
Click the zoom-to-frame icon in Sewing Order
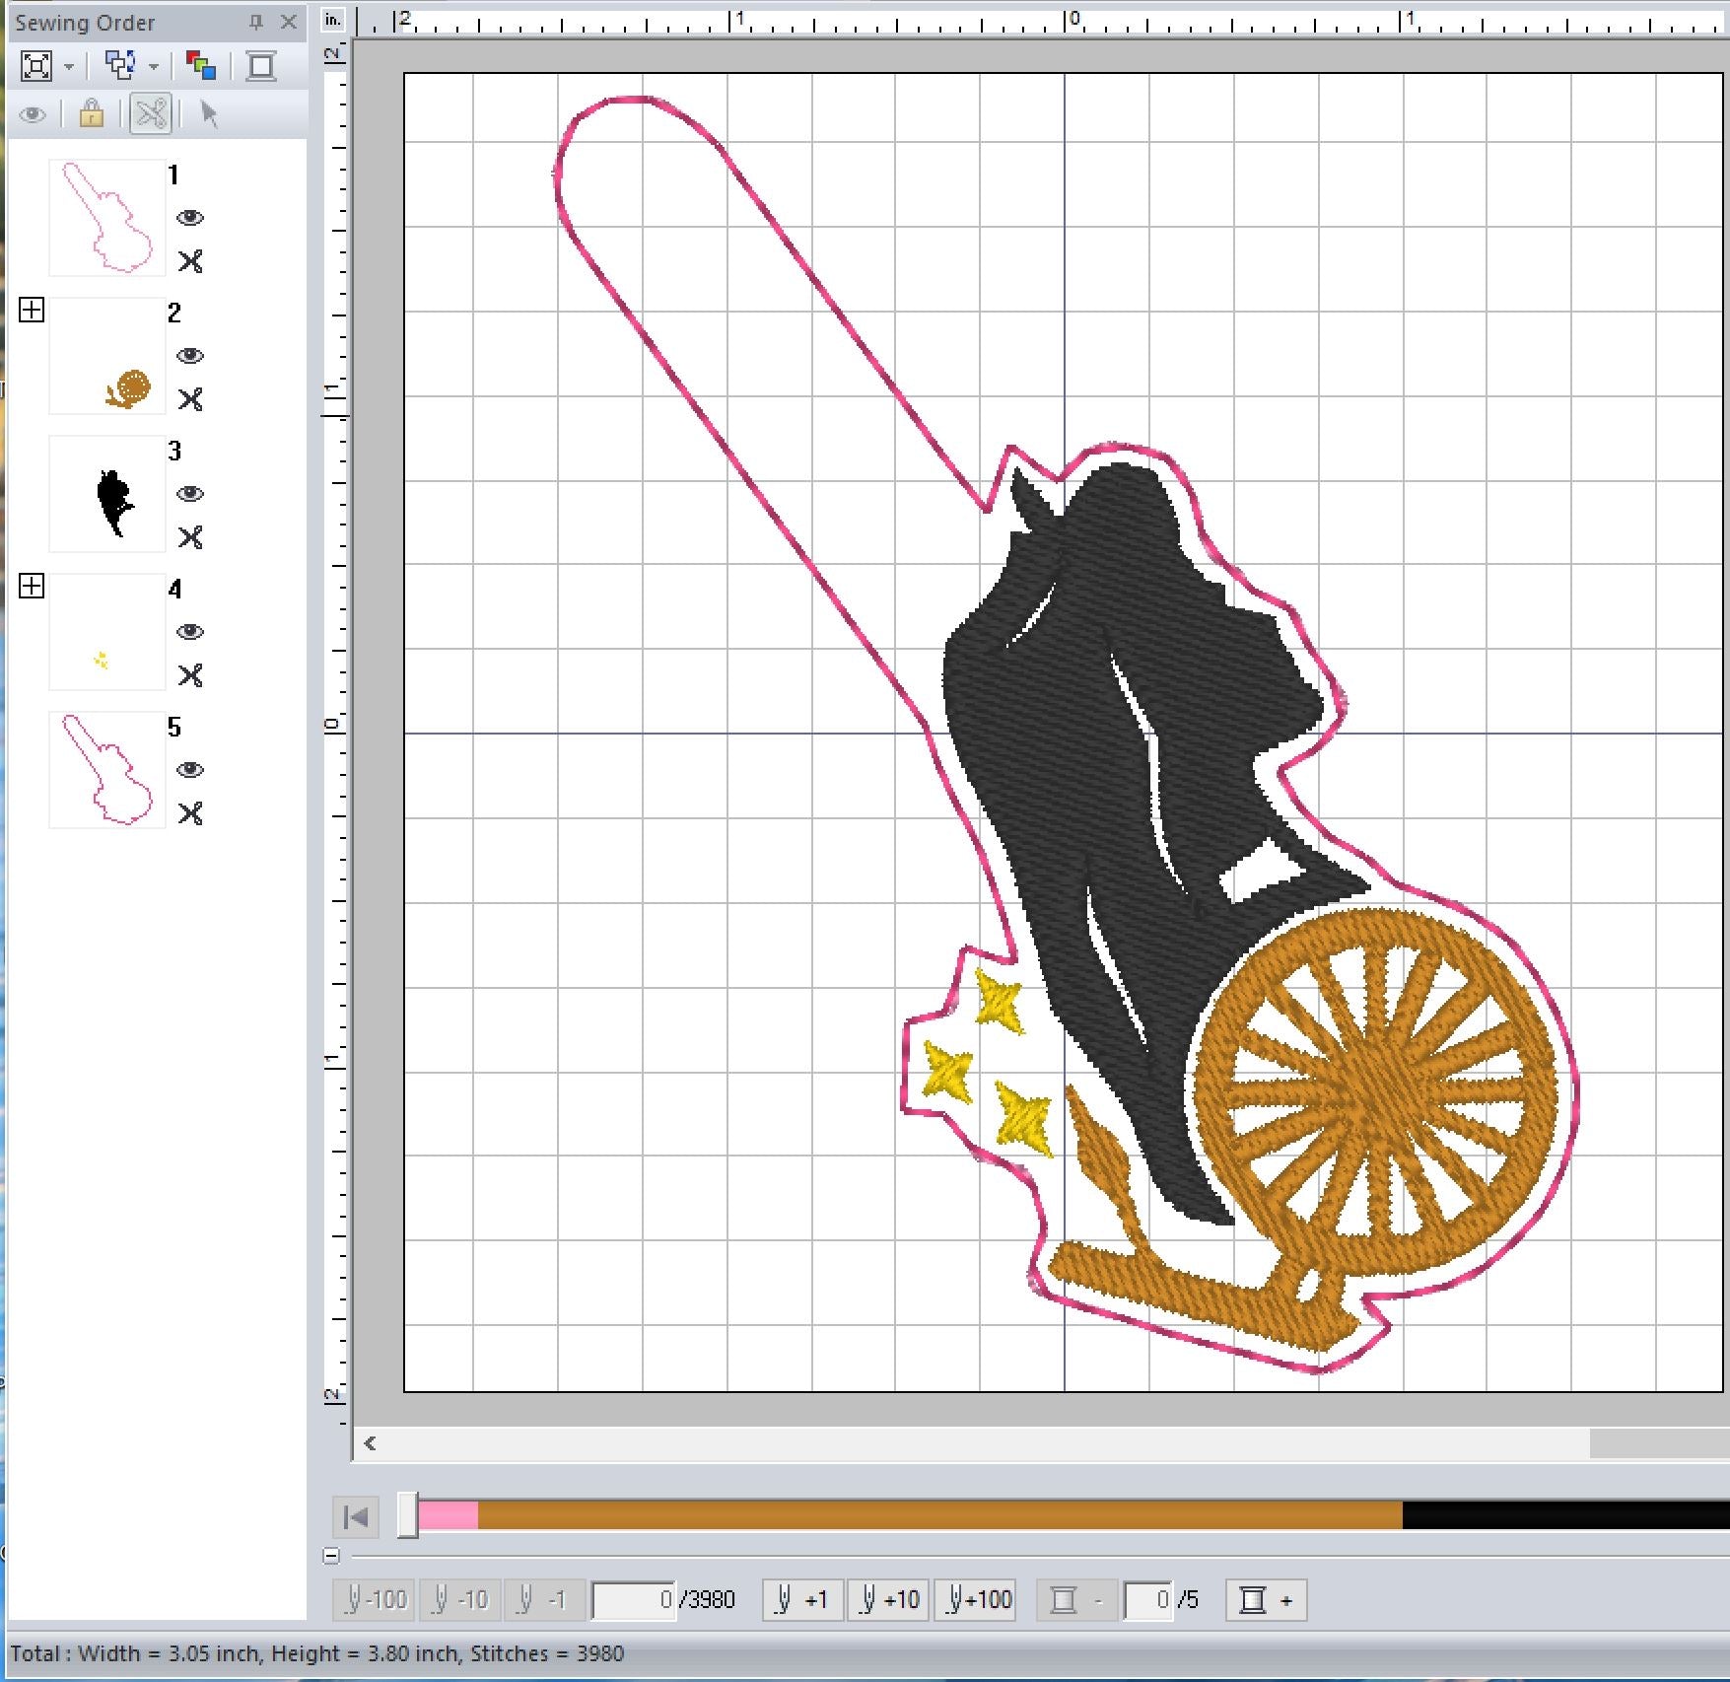tap(36, 66)
